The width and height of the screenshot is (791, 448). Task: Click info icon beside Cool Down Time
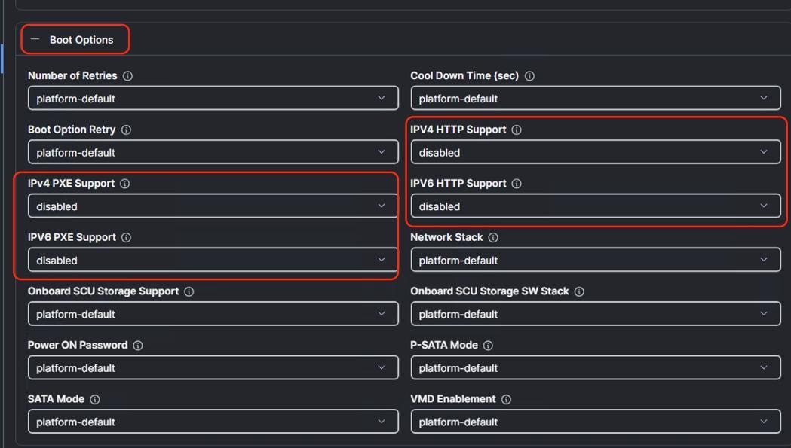point(529,76)
